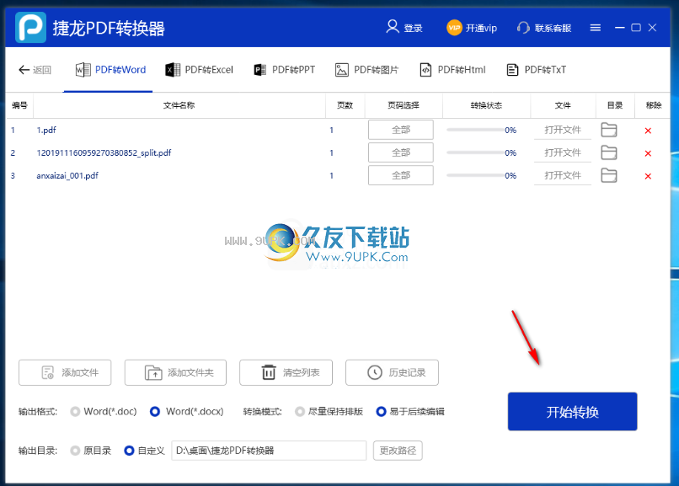Click the customer service headset icon
This screenshot has height=486, width=679.
[523, 28]
